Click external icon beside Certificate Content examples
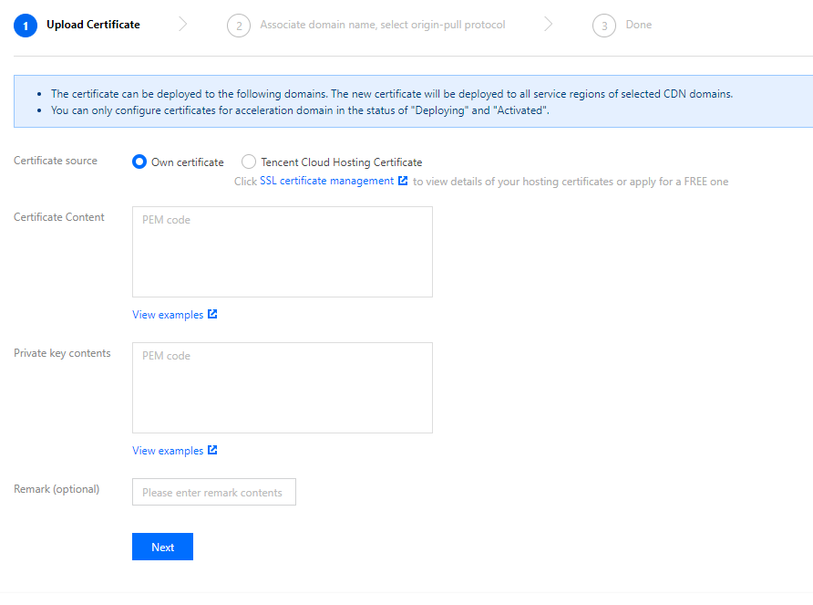Viewport: 813px width, 605px height. pos(212,314)
